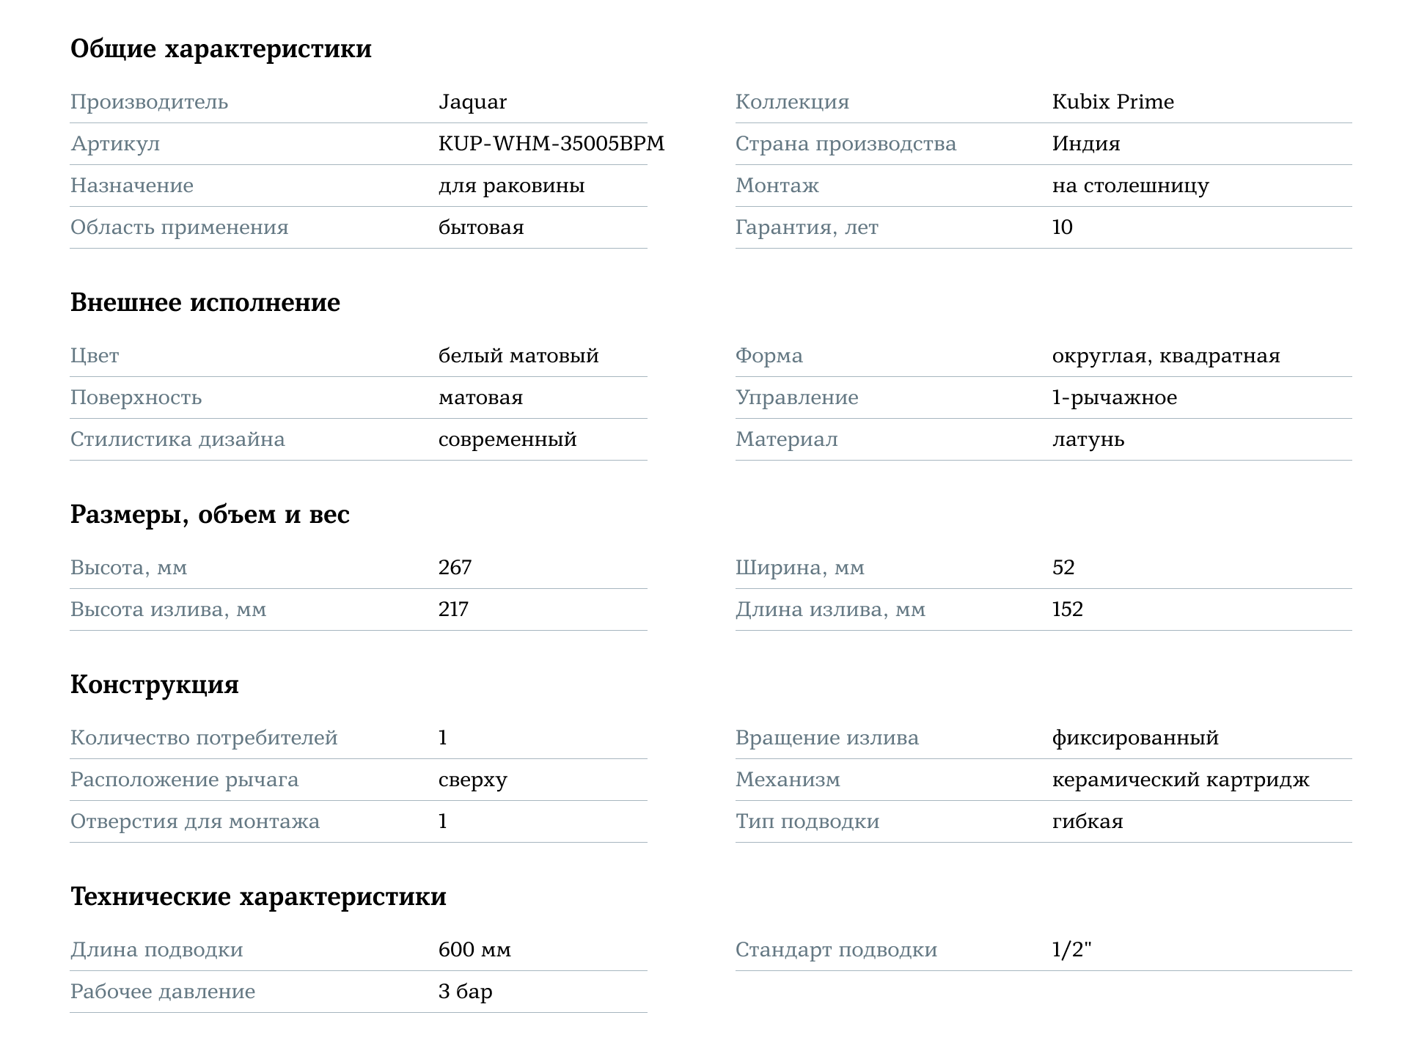Image resolution: width=1408 pixels, height=1062 pixels.
Task: Click the Kubix Prime collection value
Action: coord(1112,102)
